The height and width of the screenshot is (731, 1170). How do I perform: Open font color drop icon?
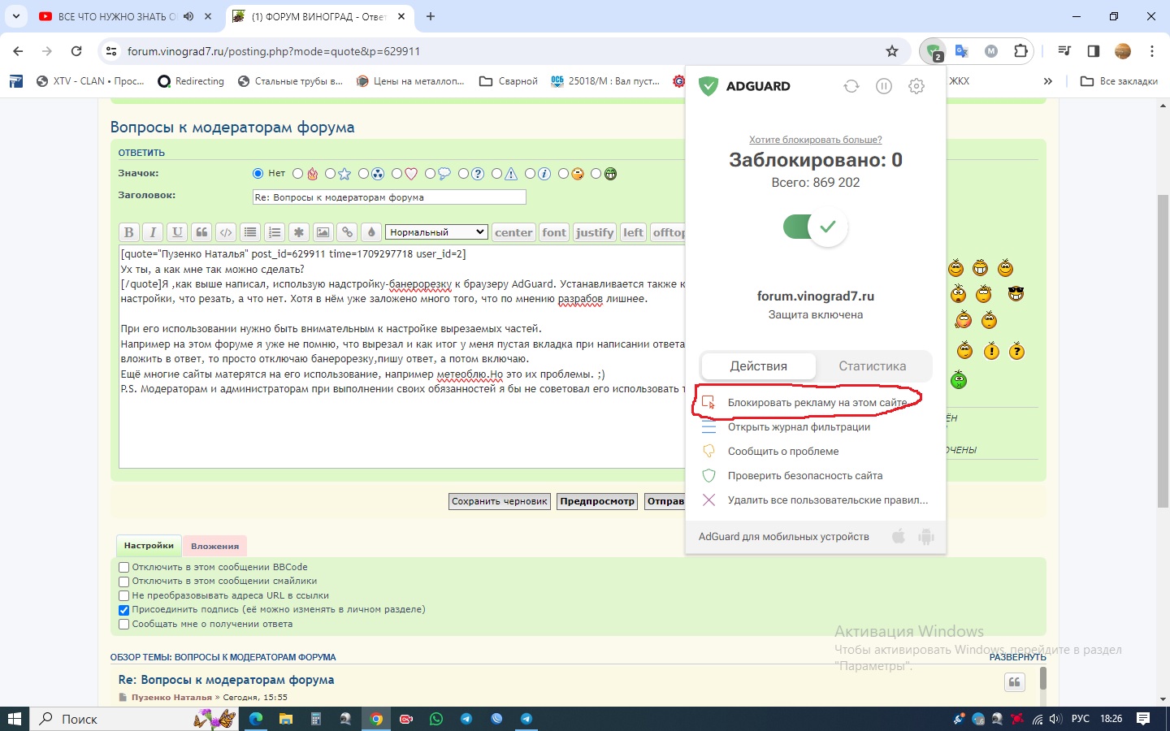371,232
